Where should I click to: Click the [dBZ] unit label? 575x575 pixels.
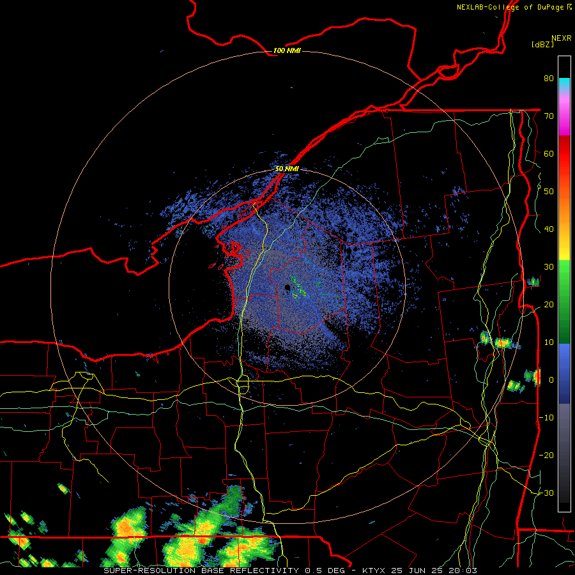[543, 45]
